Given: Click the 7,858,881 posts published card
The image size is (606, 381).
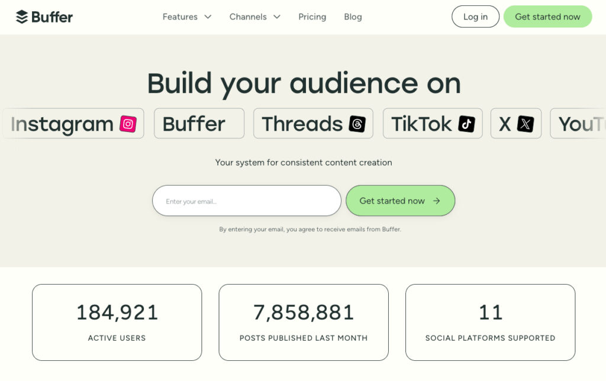Looking at the screenshot, I should (304, 322).
